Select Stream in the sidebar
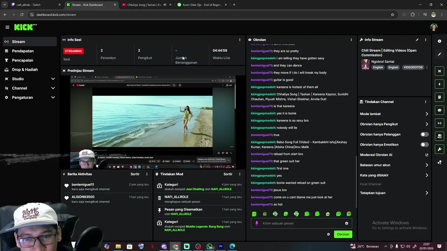 click(29, 41)
